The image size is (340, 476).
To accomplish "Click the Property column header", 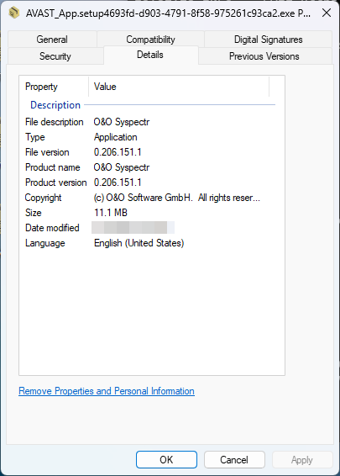I will coord(54,87).
